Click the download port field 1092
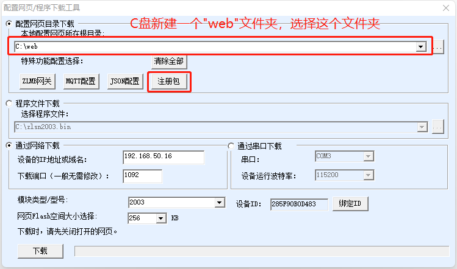The height and width of the screenshot is (269, 457). click(143, 176)
